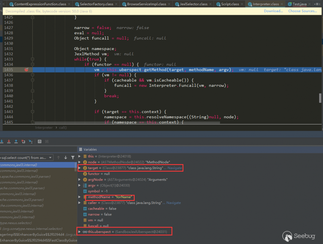Click the Step Into debugger icon

coord(2,142)
